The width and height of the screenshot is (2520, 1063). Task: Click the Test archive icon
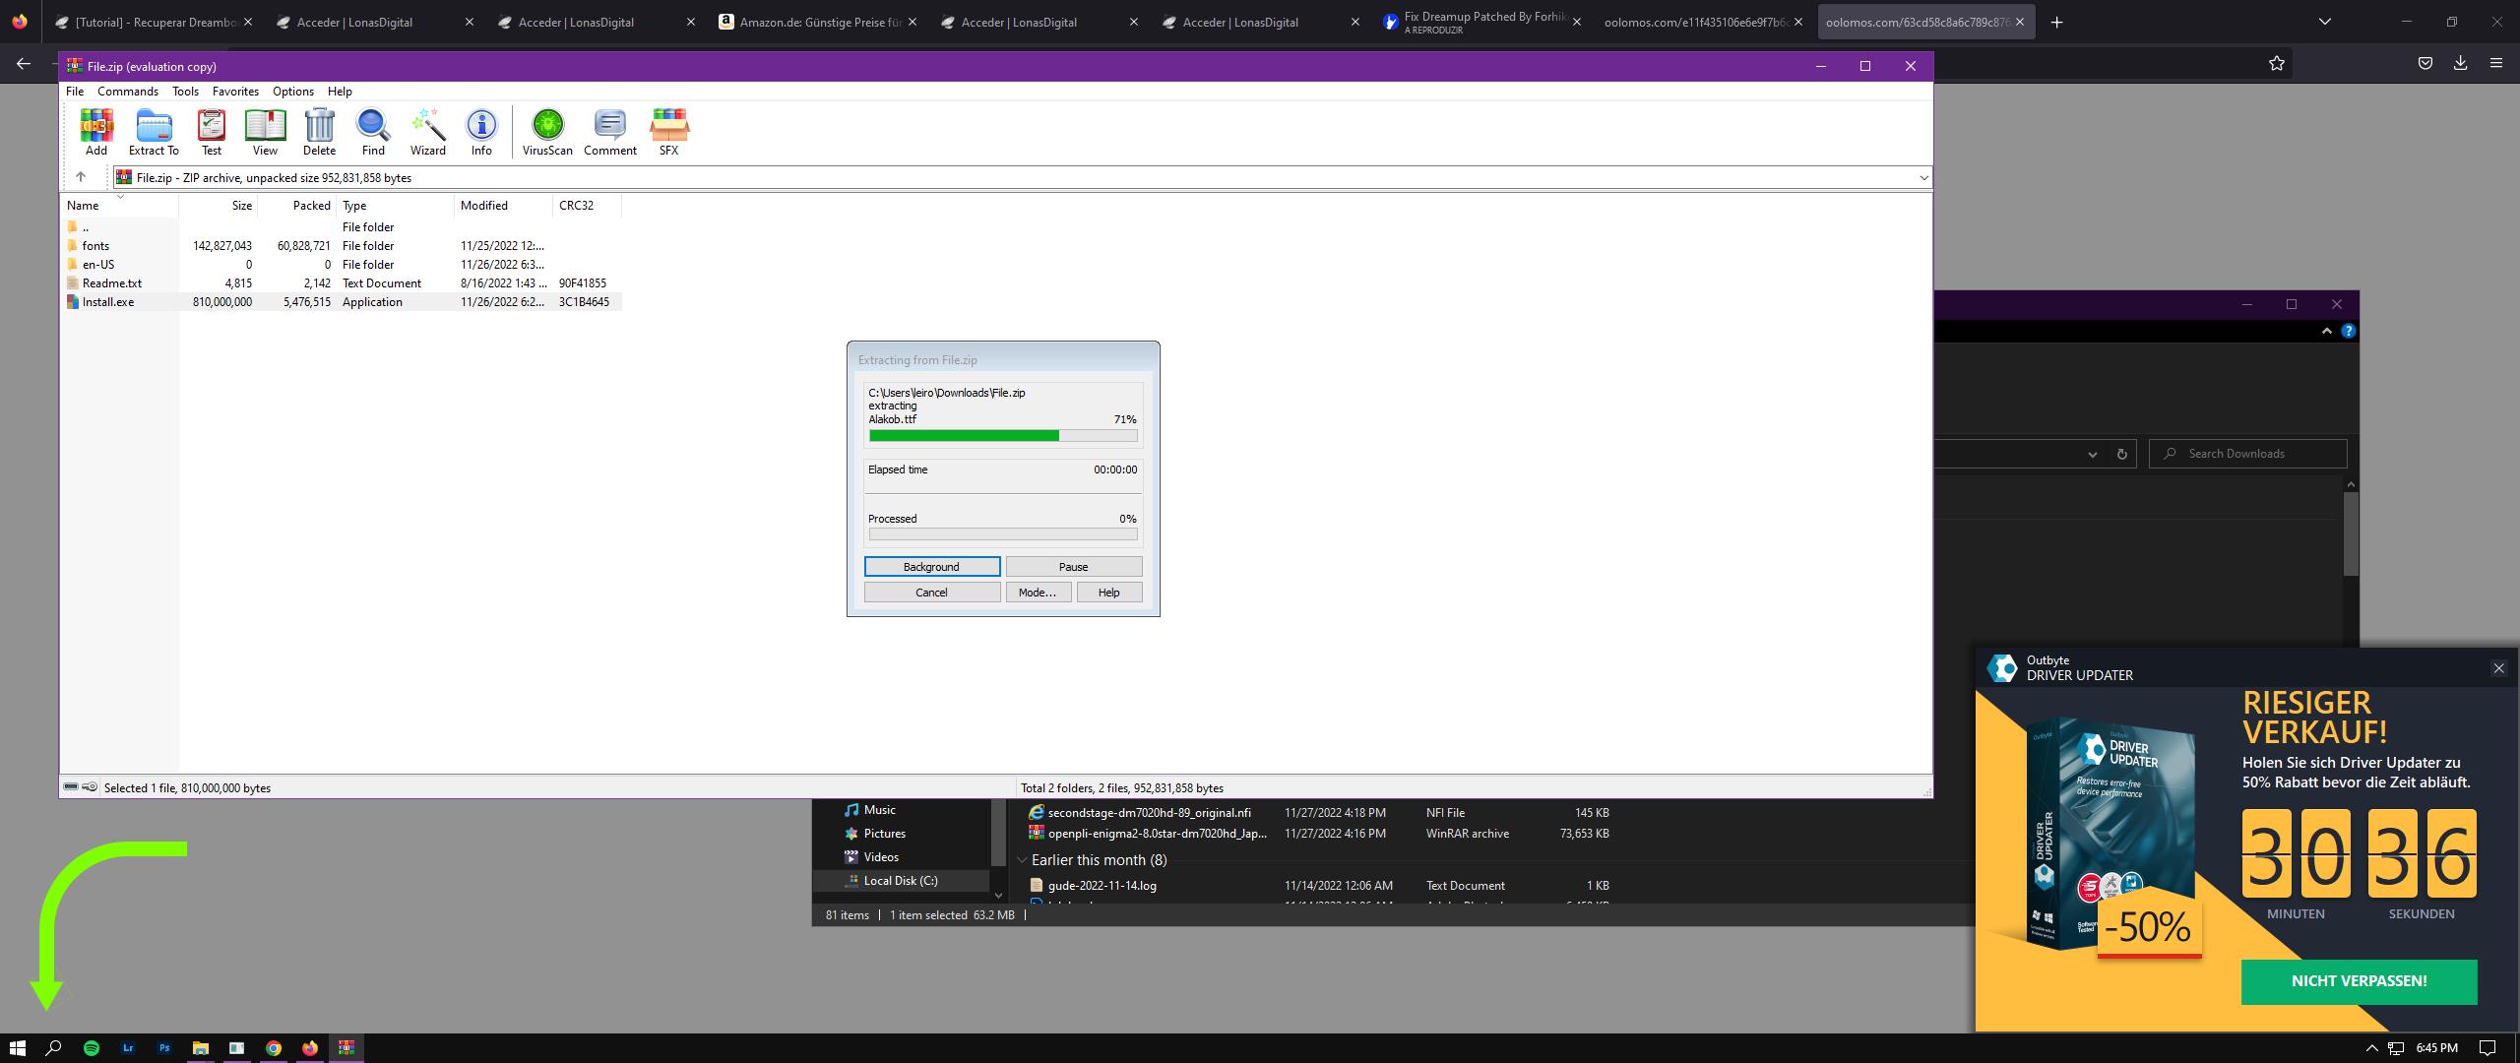coord(211,132)
